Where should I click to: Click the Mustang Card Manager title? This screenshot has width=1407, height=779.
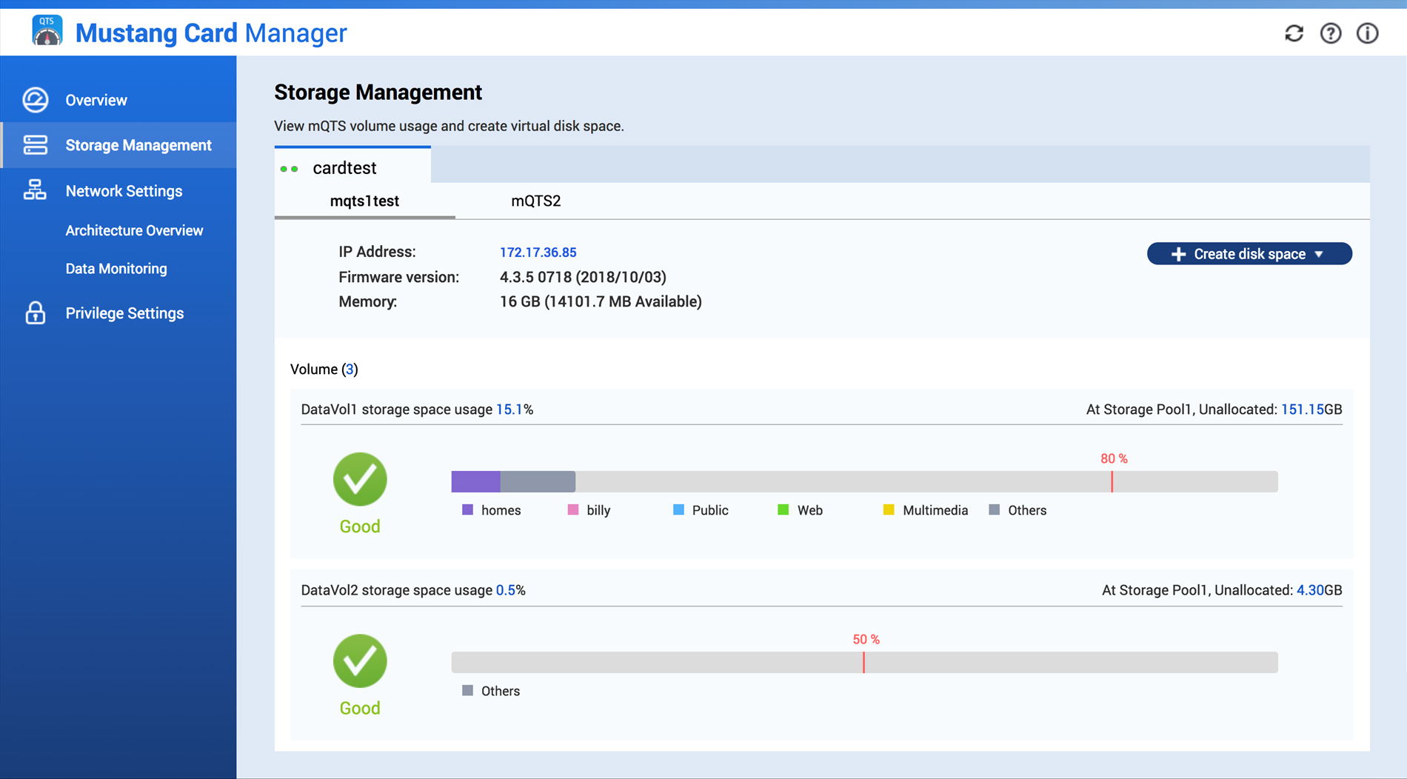click(211, 33)
